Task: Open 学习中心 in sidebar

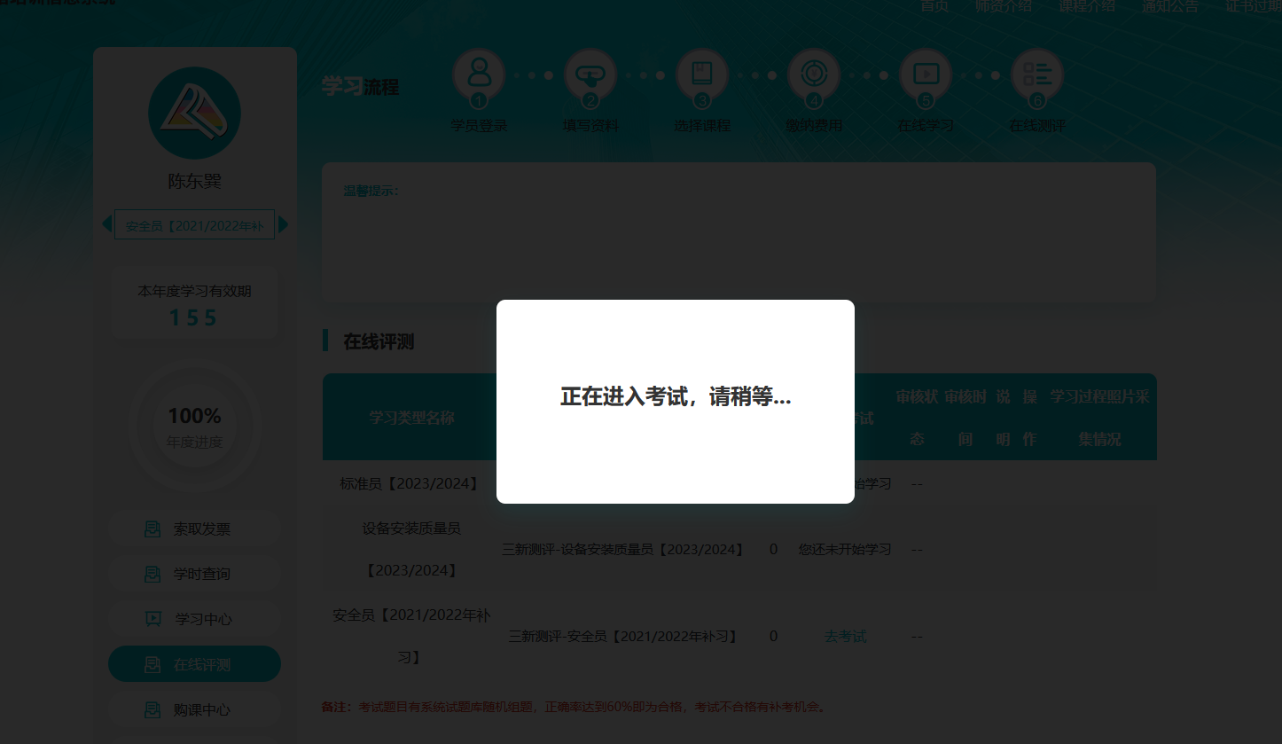Action: pyautogui.click(x=195, y=619)
